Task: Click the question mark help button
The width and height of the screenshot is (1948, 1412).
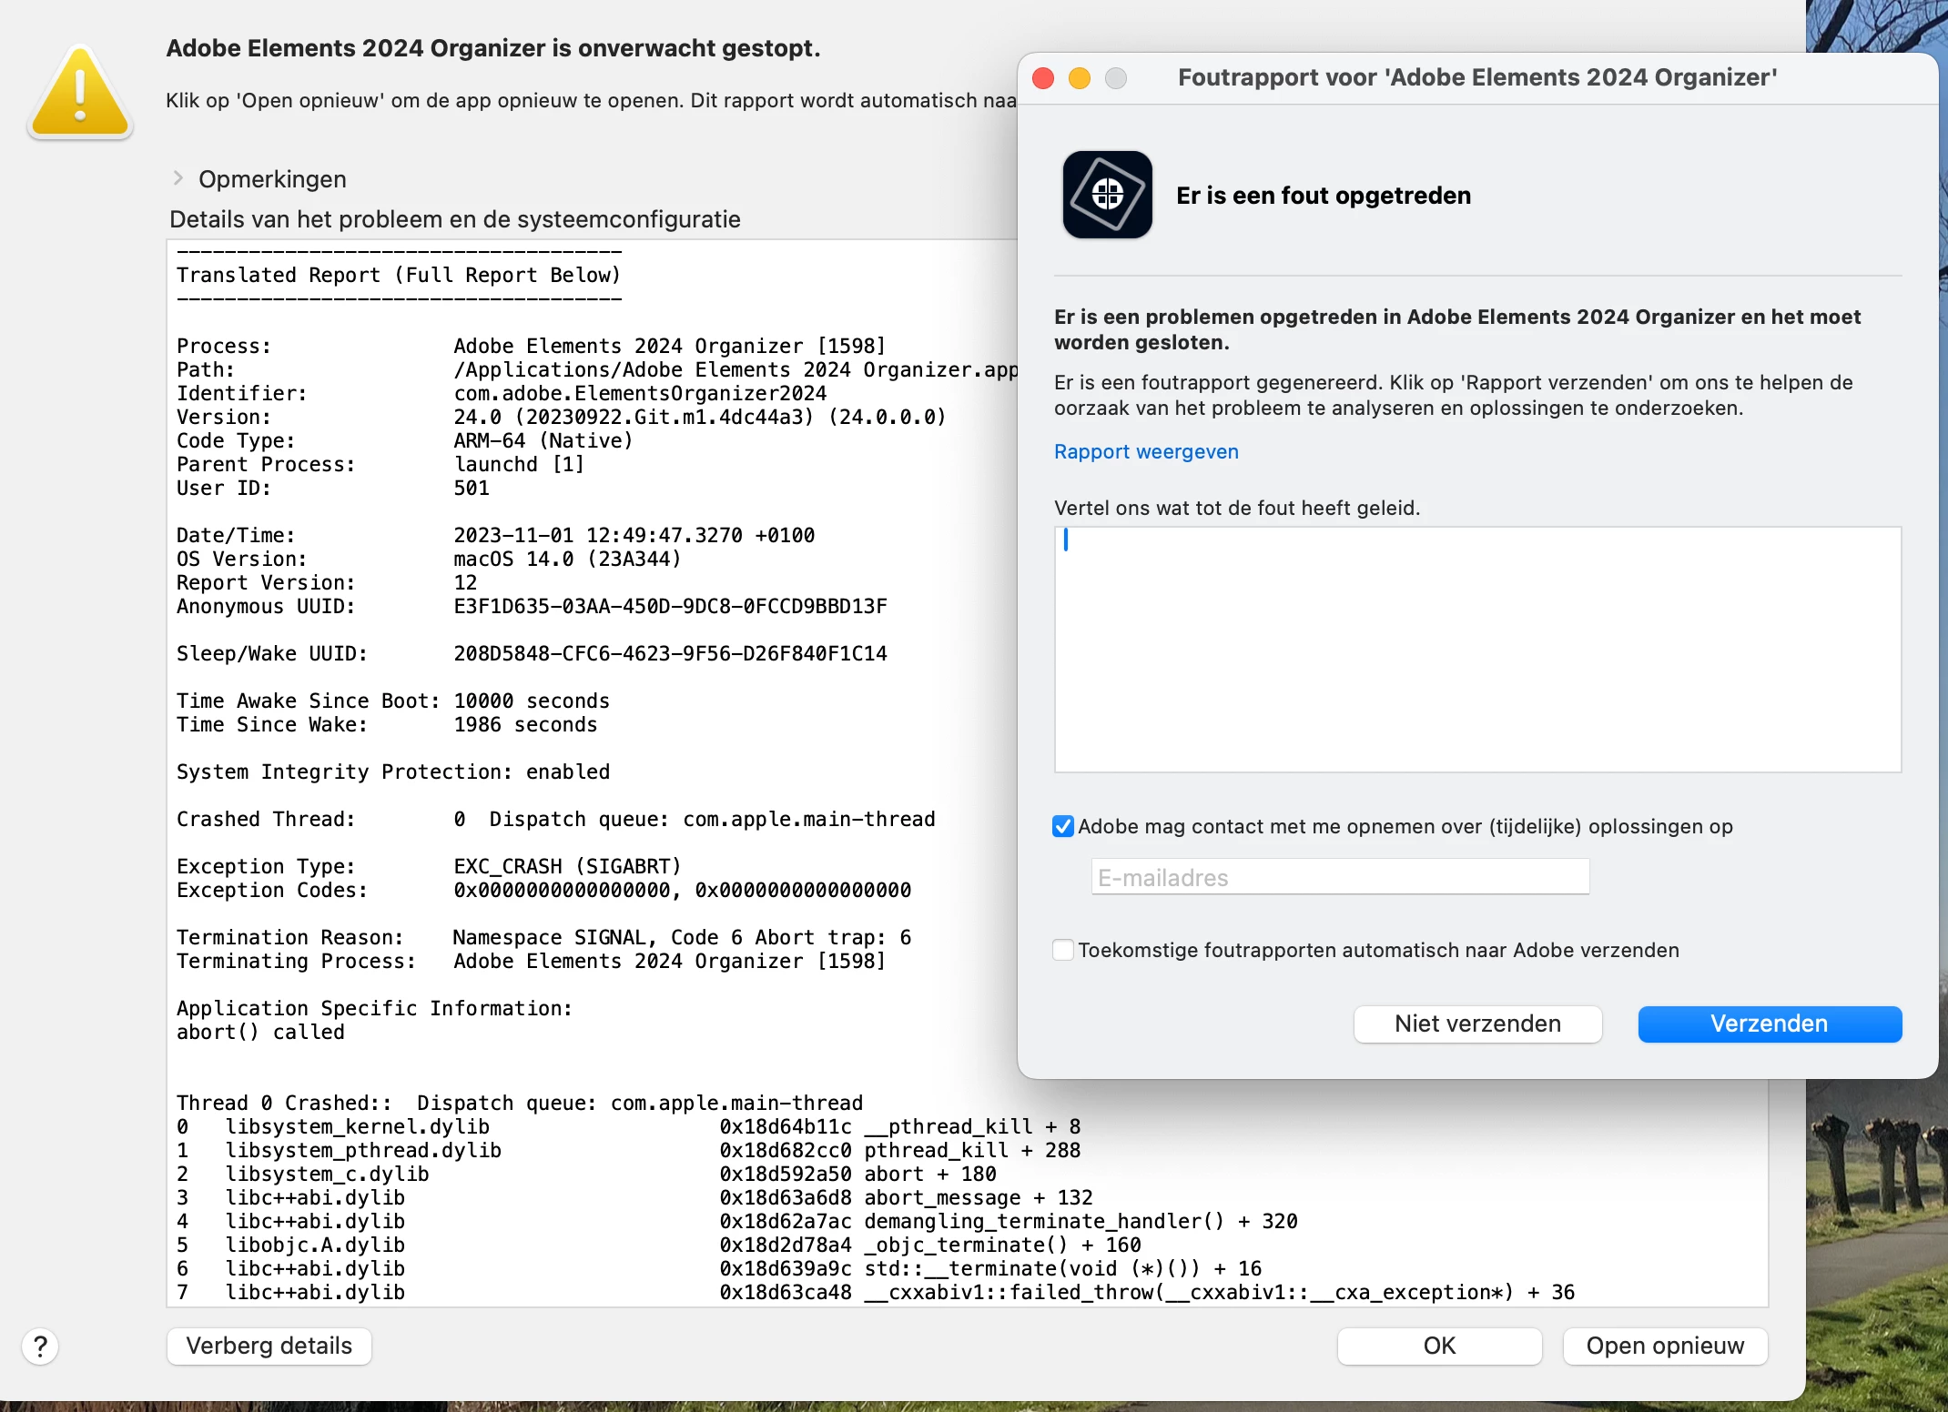Action: pos(40,1346)
